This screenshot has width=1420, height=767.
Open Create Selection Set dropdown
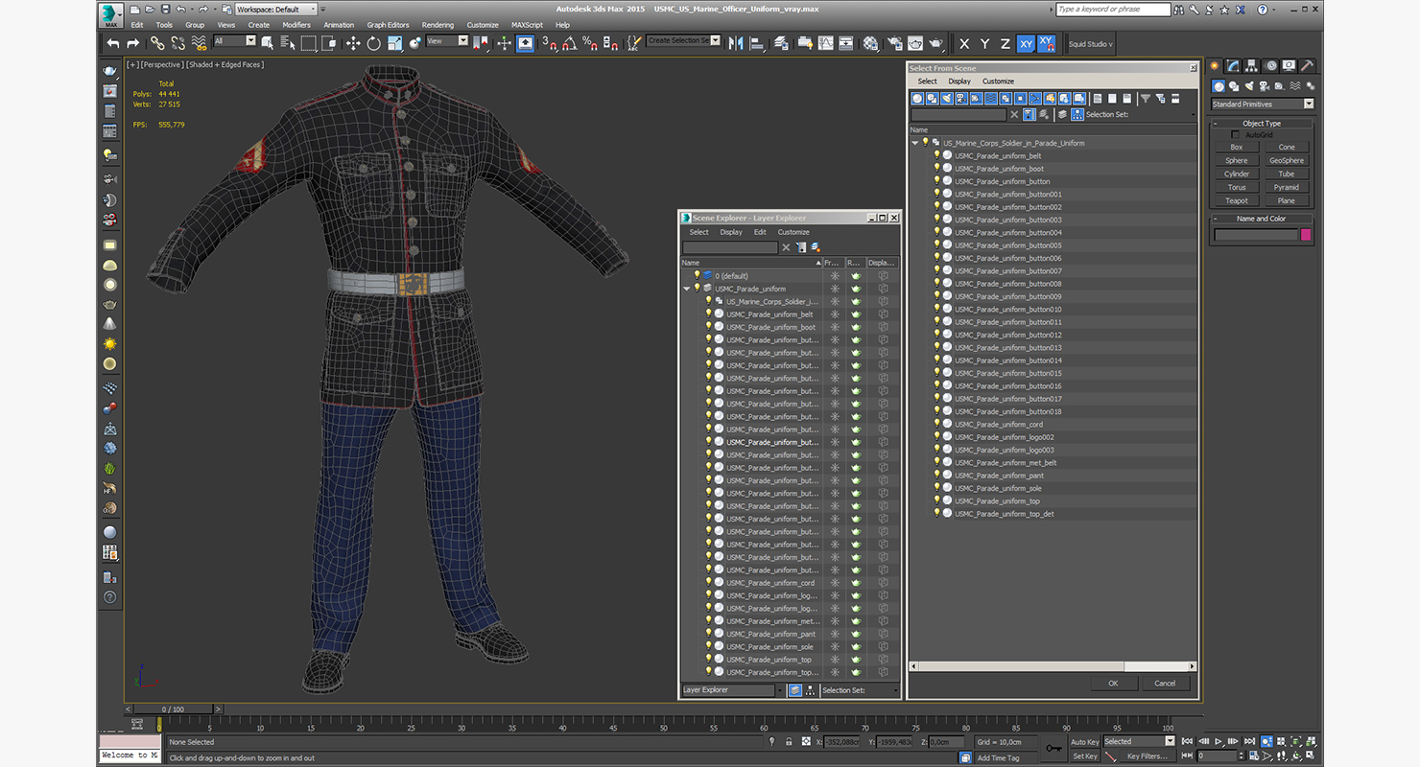pos(683,40)
